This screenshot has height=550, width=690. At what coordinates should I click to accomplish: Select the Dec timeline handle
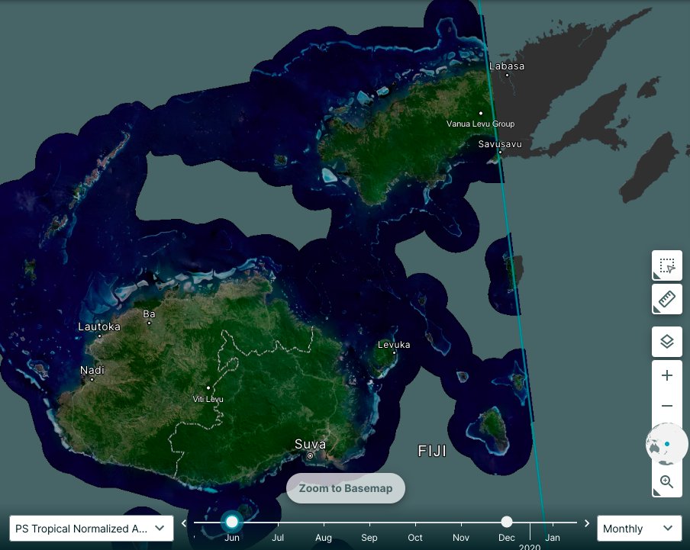507,522
